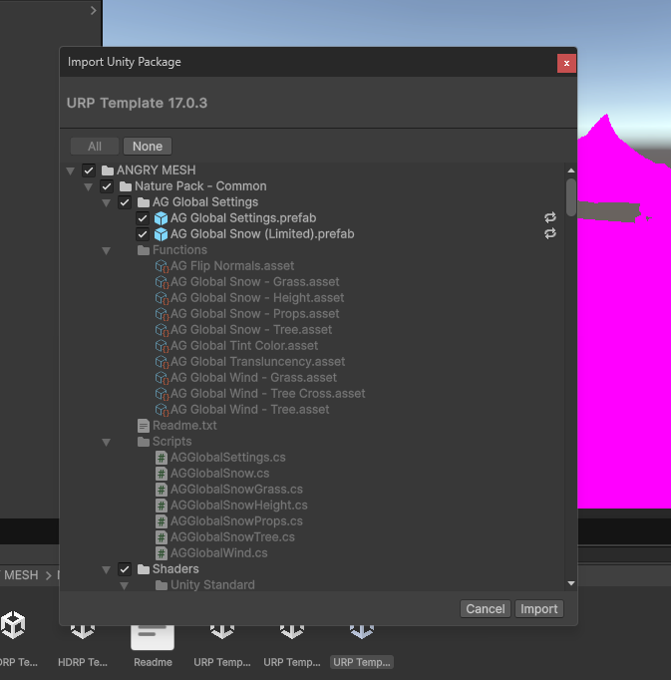Screen dimensions: 671x680
Task: Click the All selection button
Action: click(95, 147)
